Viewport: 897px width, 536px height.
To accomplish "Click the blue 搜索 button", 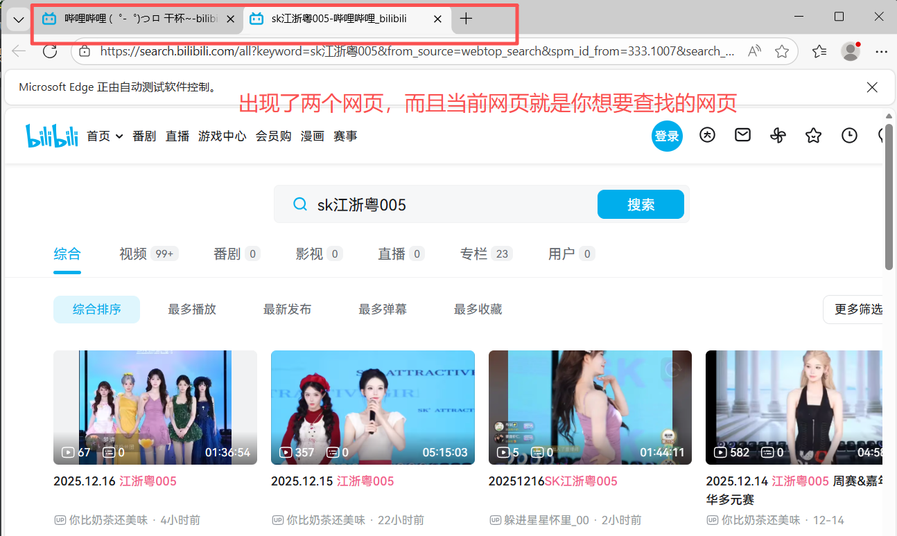I will (641, 204).
